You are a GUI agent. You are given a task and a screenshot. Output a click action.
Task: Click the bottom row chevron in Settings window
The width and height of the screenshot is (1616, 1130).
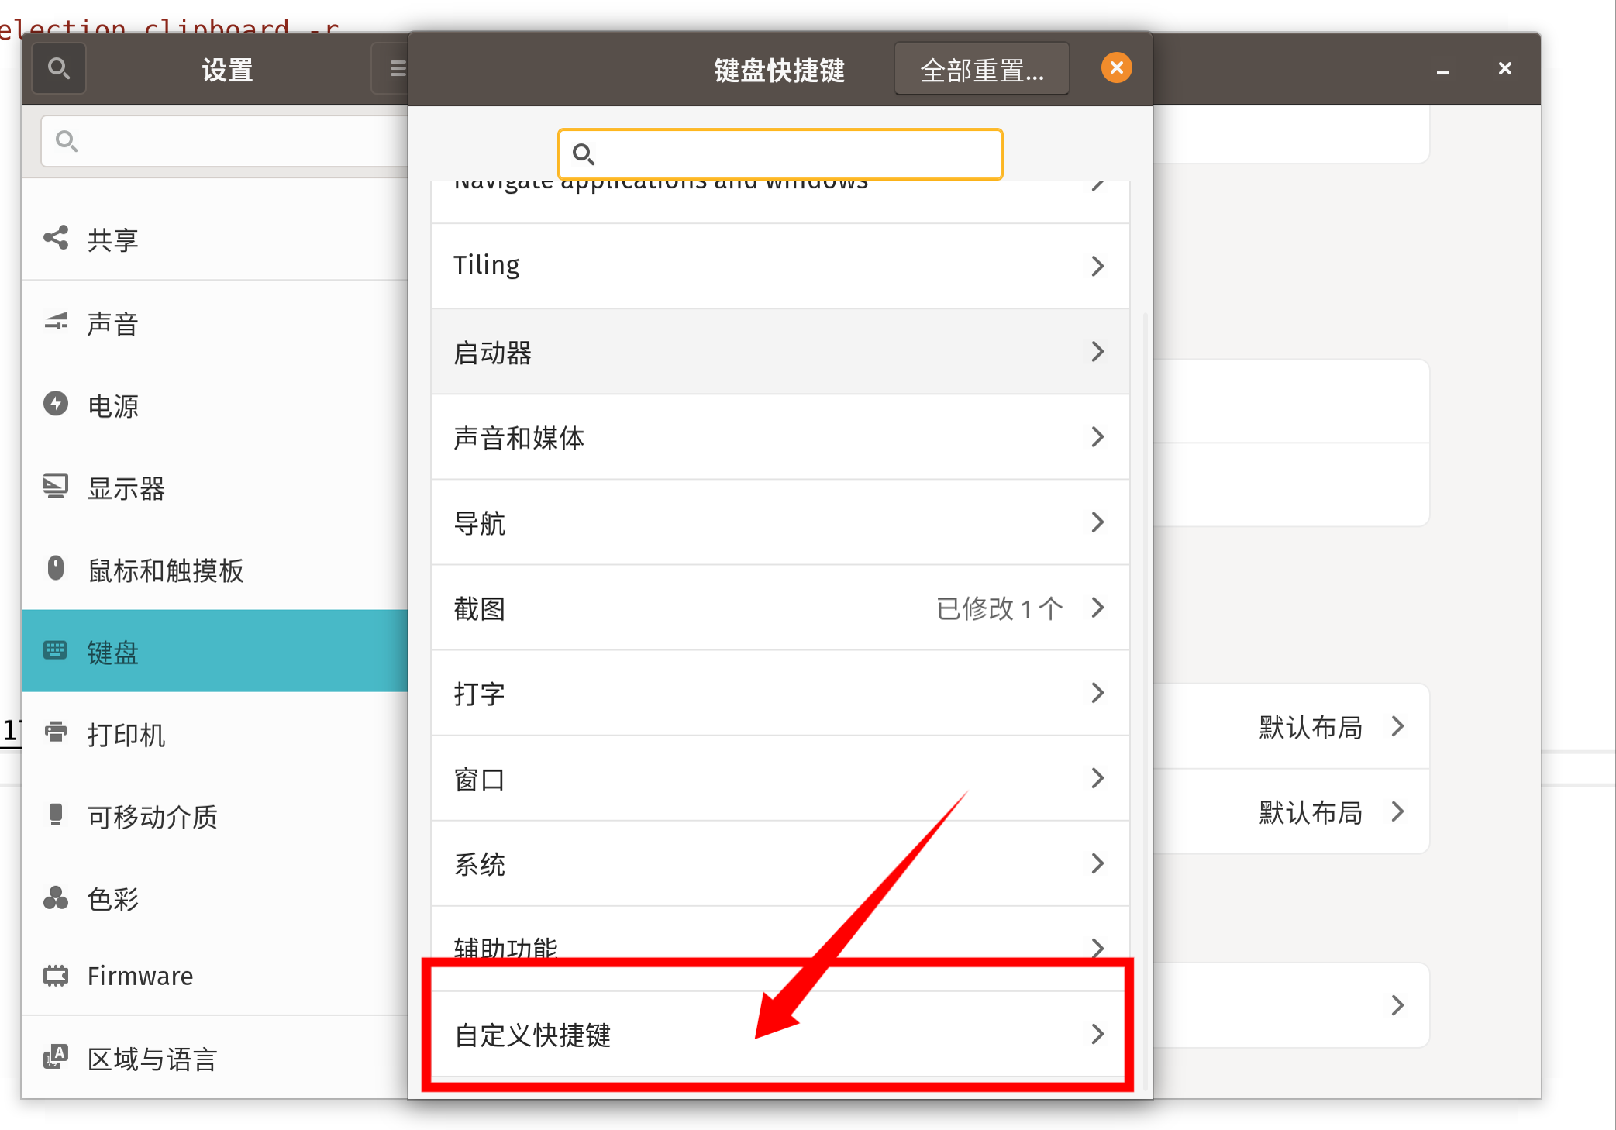coord(1397,1005)
